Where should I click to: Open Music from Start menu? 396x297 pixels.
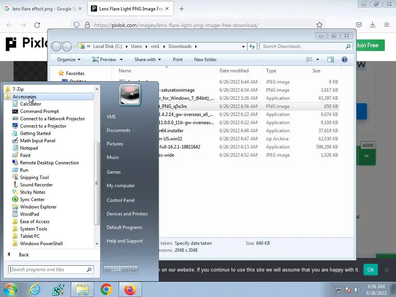click(x=113, y=157)
